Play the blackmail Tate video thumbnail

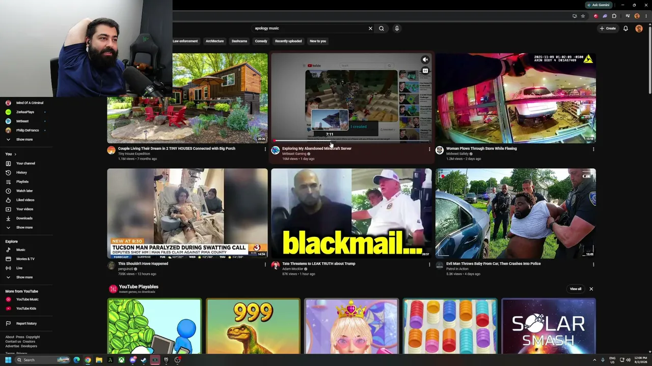351,213
